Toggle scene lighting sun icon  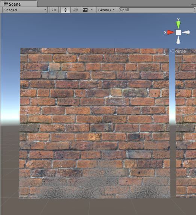(65, 10)
